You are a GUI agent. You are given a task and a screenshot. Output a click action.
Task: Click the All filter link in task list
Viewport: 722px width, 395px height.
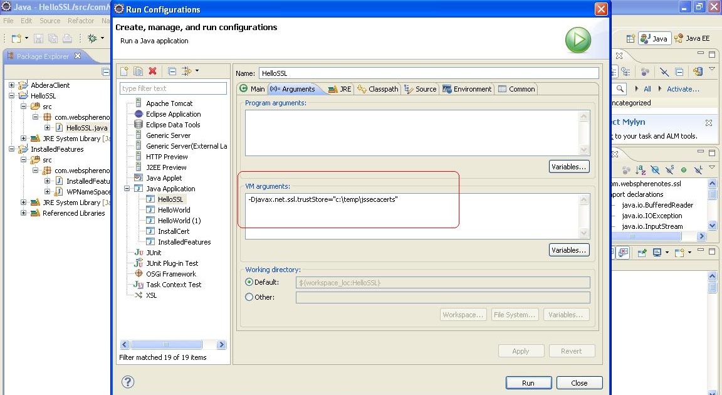pyautogui.click(x=647, y=89)
